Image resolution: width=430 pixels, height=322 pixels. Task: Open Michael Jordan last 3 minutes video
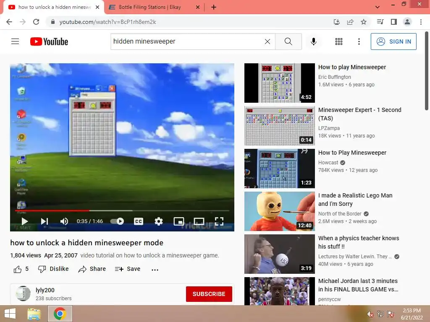(x=358, y=285)
